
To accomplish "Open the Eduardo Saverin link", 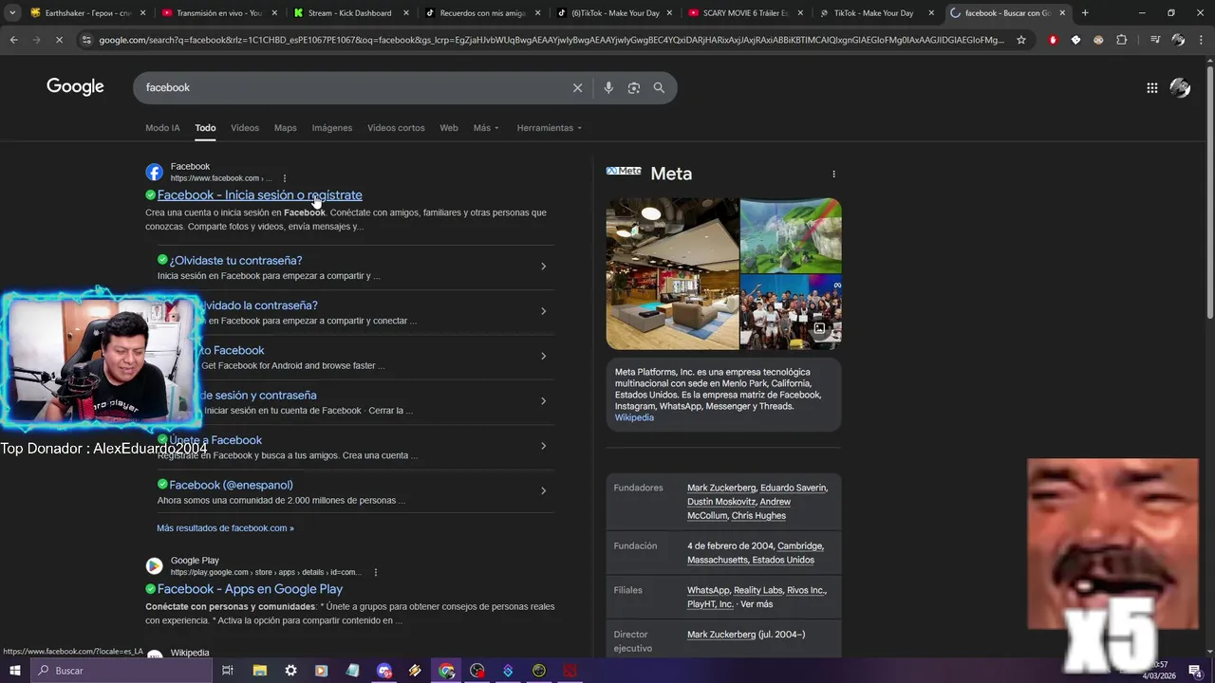I will 794,488.
